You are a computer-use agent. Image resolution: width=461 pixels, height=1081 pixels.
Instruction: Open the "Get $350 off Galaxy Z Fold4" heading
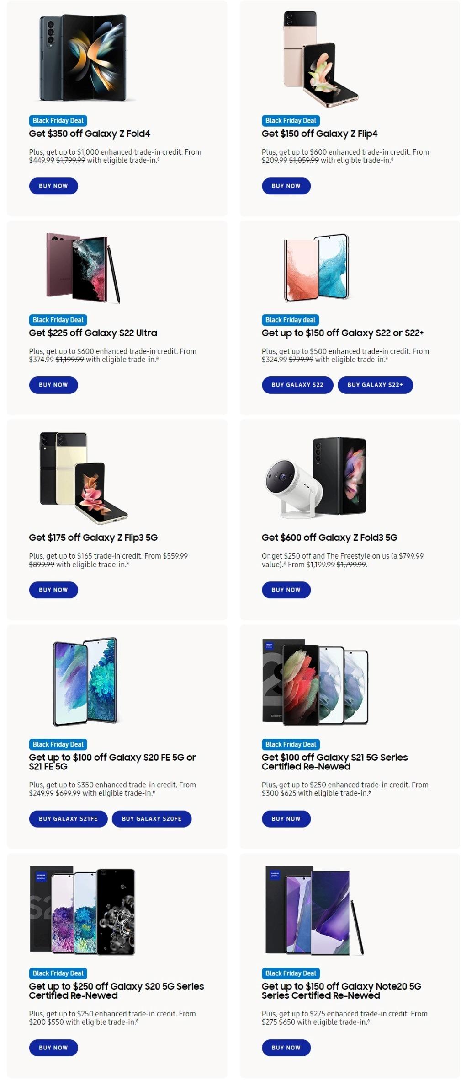click(90, 134)
